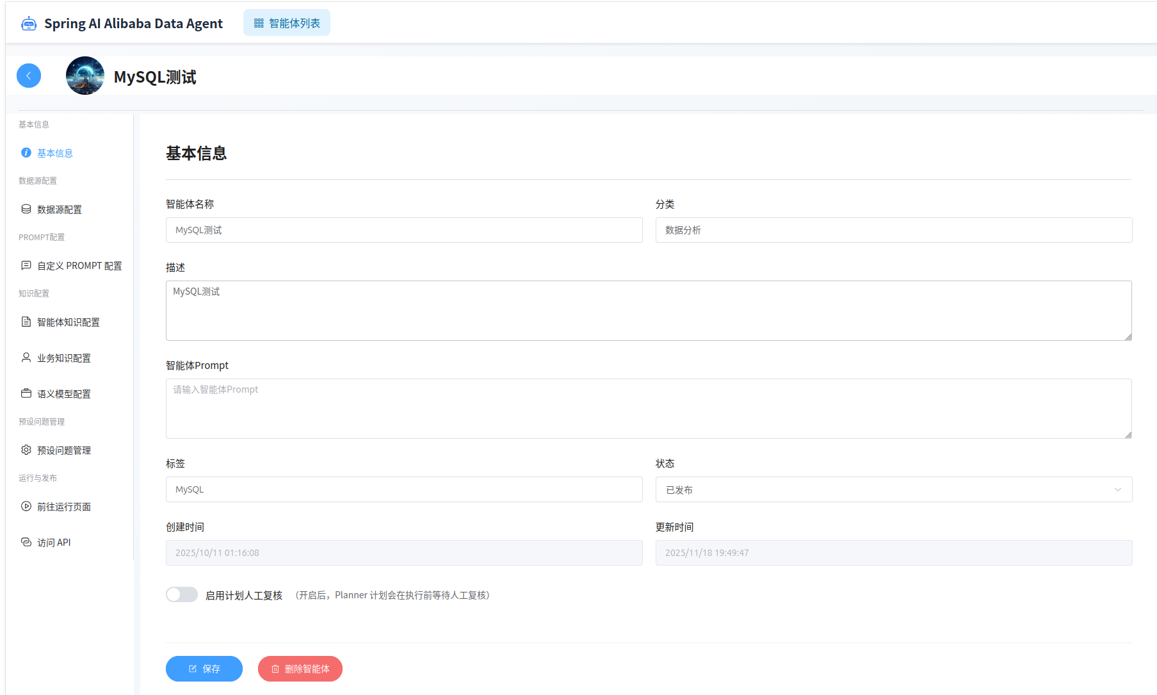
Task: Click the blue 保存 button
Action: pyautogui.click(x=204, y=669)
